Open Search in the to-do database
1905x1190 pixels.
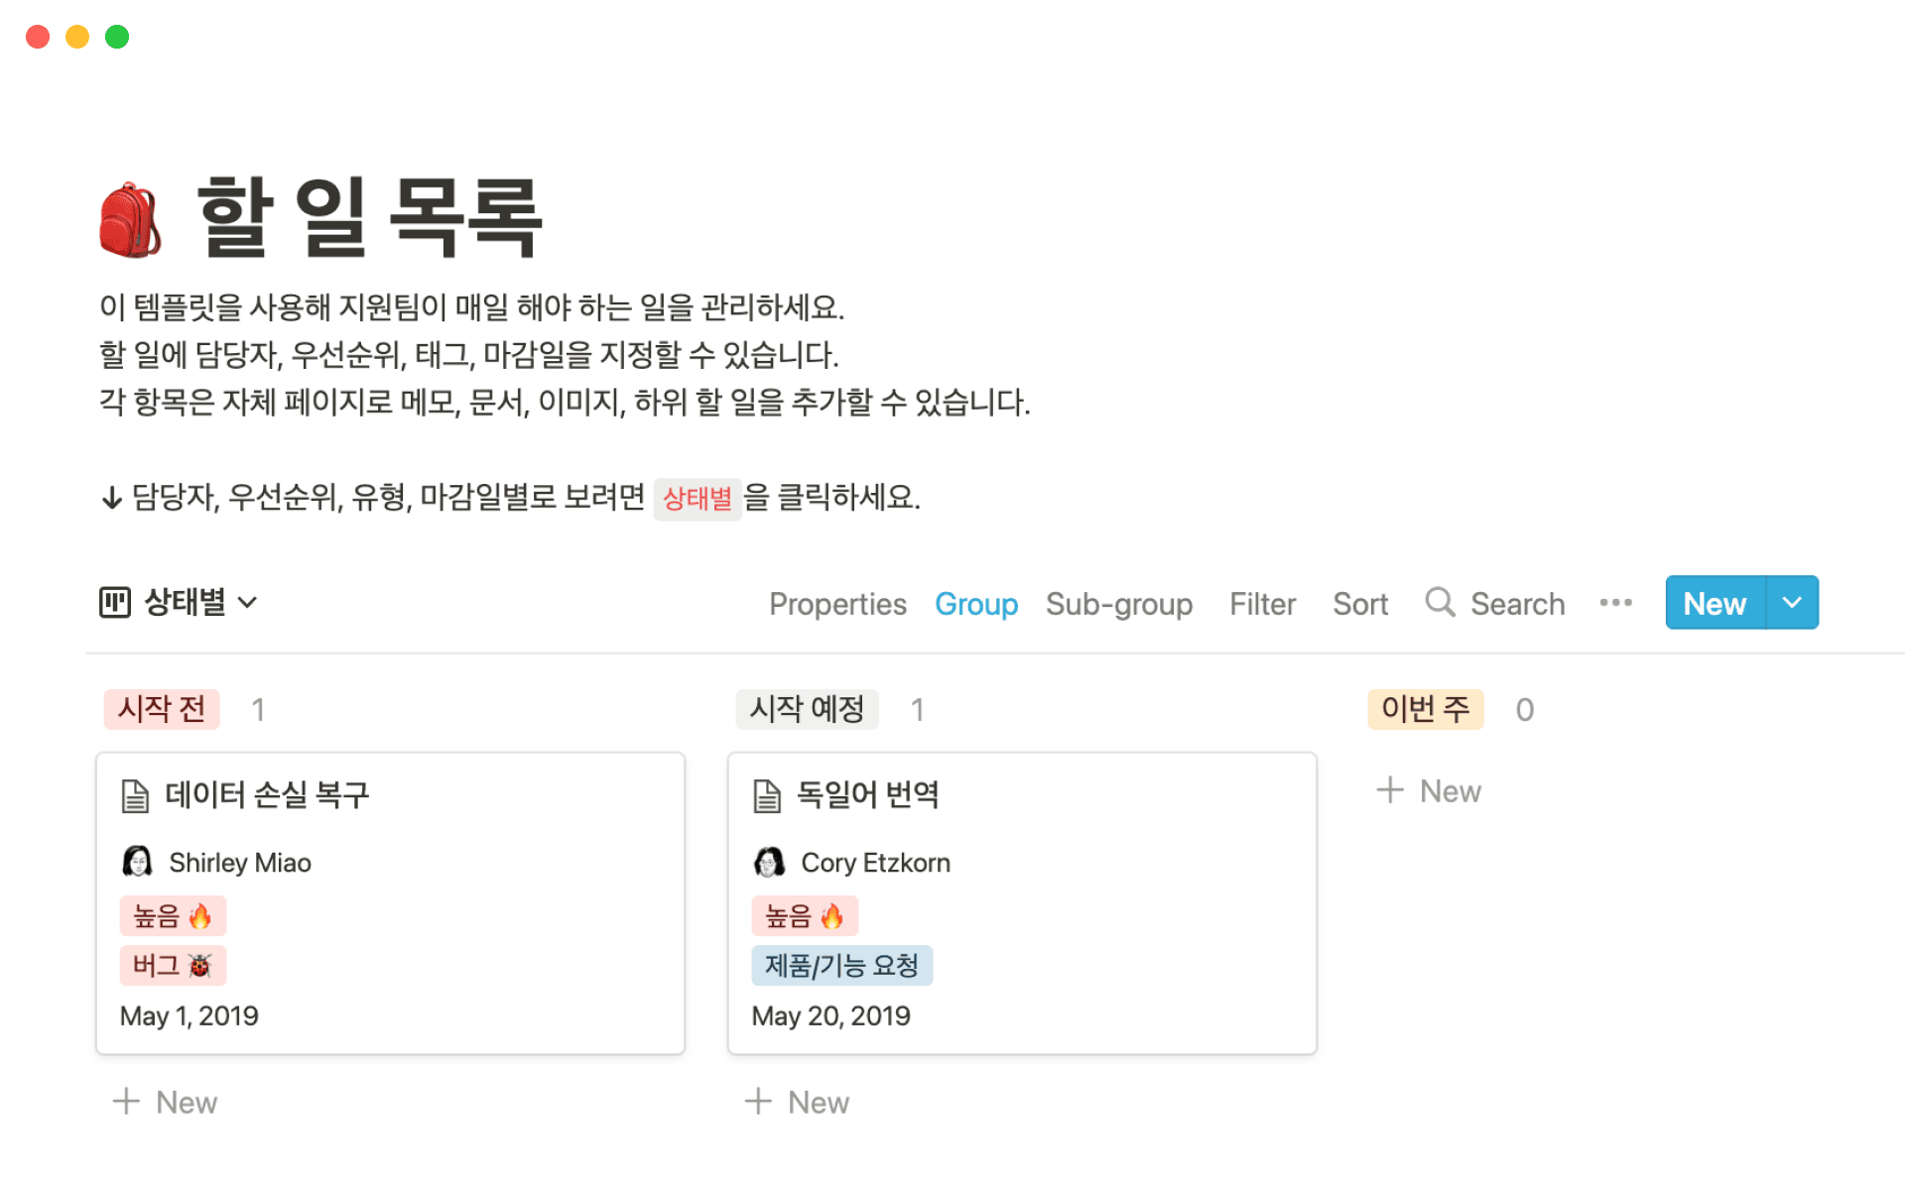pyautogui.click(x=1495, y=603)
